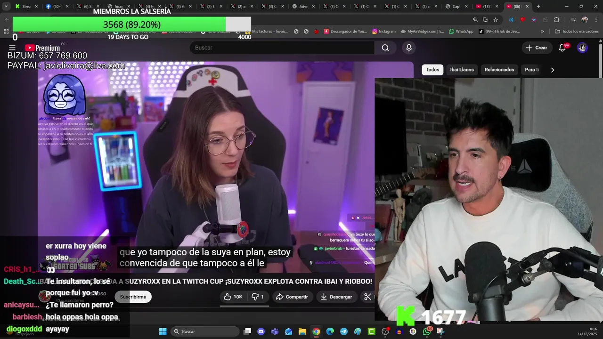Click the Descargar download button
This screenshot has width=603, height=339.
(336, 297)
